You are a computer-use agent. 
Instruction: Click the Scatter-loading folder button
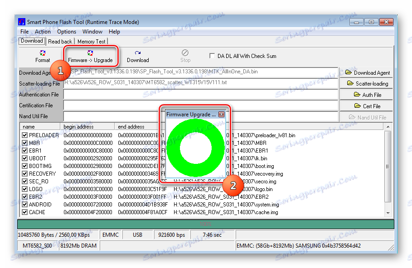366,83
